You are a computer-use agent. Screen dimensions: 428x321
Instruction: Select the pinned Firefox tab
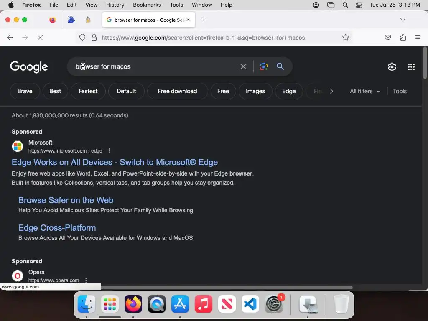pyautogui.click(x=52, y=20)
